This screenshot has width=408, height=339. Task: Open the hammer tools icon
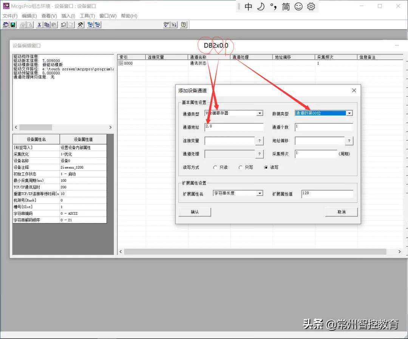tap(80, 25)
